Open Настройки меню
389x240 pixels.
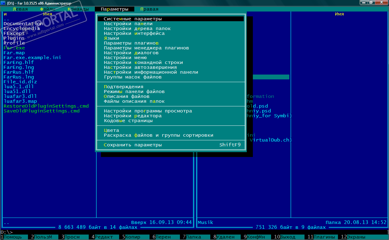pos(171,58)
